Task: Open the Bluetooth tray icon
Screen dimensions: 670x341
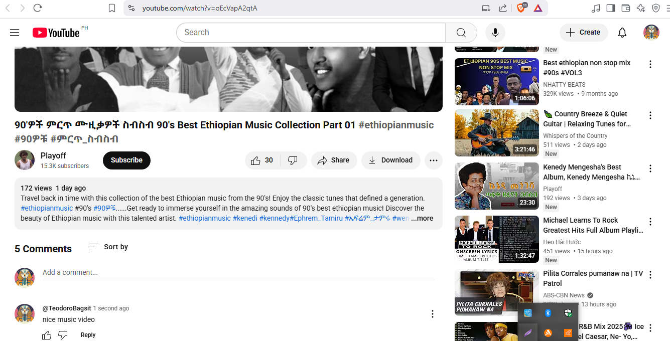Action: 548,313
